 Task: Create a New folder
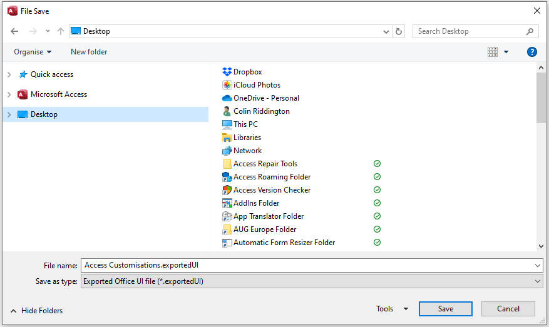[89, 52]
